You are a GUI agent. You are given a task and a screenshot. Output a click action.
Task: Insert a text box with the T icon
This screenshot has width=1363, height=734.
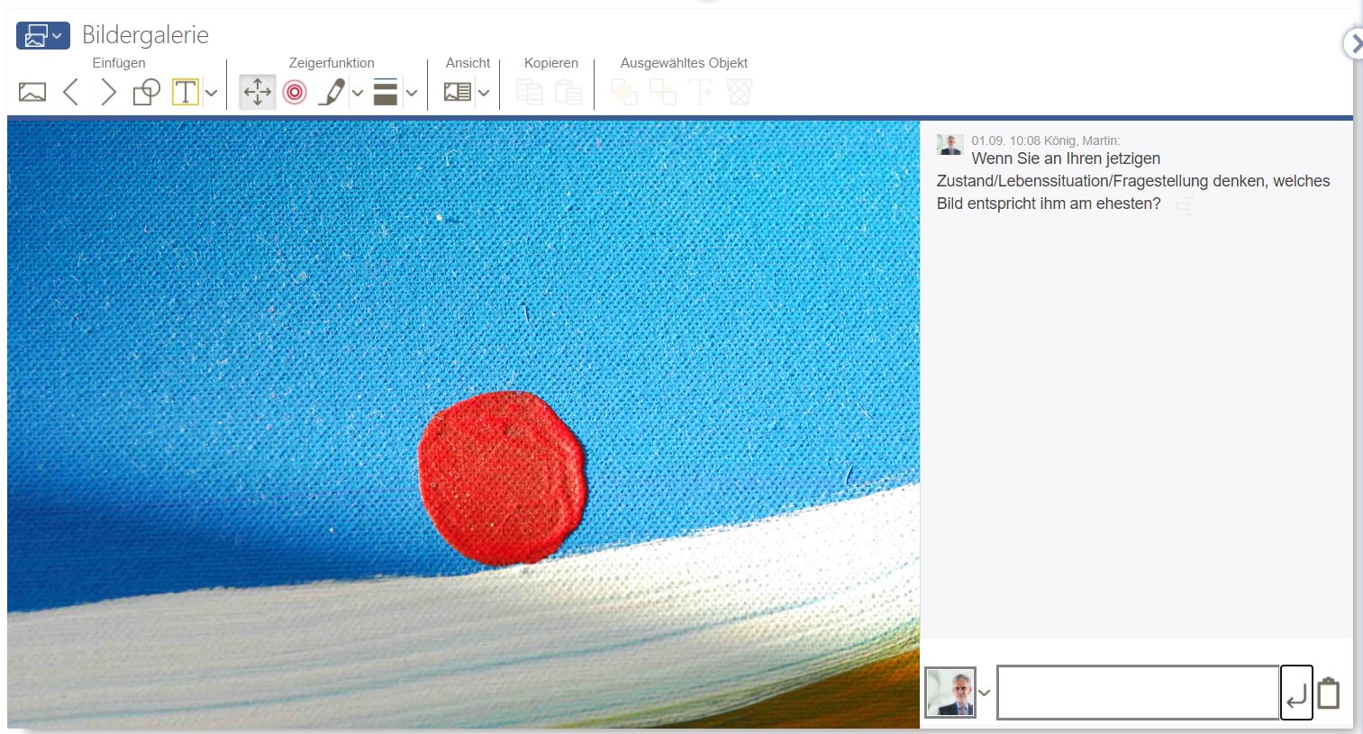185,92
